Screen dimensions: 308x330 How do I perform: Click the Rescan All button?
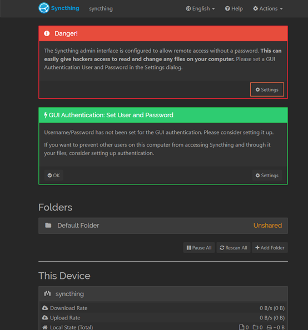(x=234, y=248)
